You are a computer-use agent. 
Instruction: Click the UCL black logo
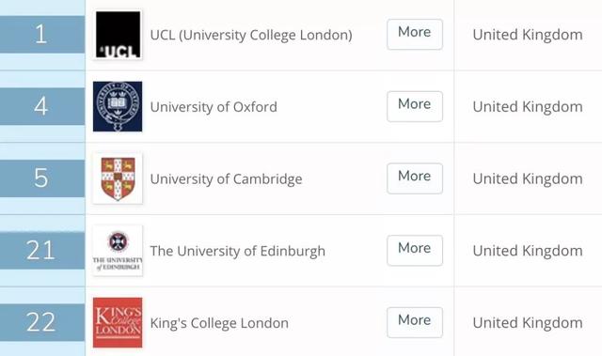[x=118, y=35]
